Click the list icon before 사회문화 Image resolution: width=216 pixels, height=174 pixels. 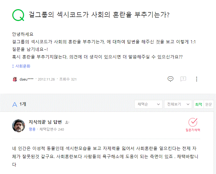[13, 66]
